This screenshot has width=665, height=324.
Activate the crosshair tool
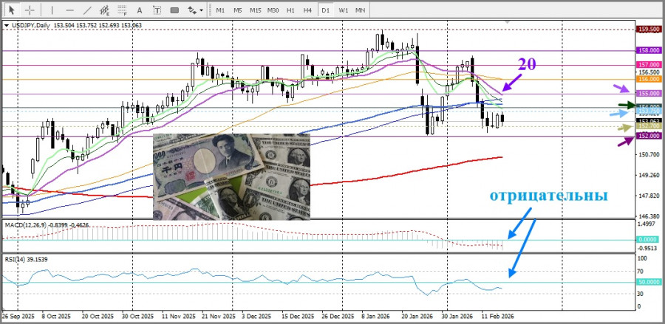[30, 10]
